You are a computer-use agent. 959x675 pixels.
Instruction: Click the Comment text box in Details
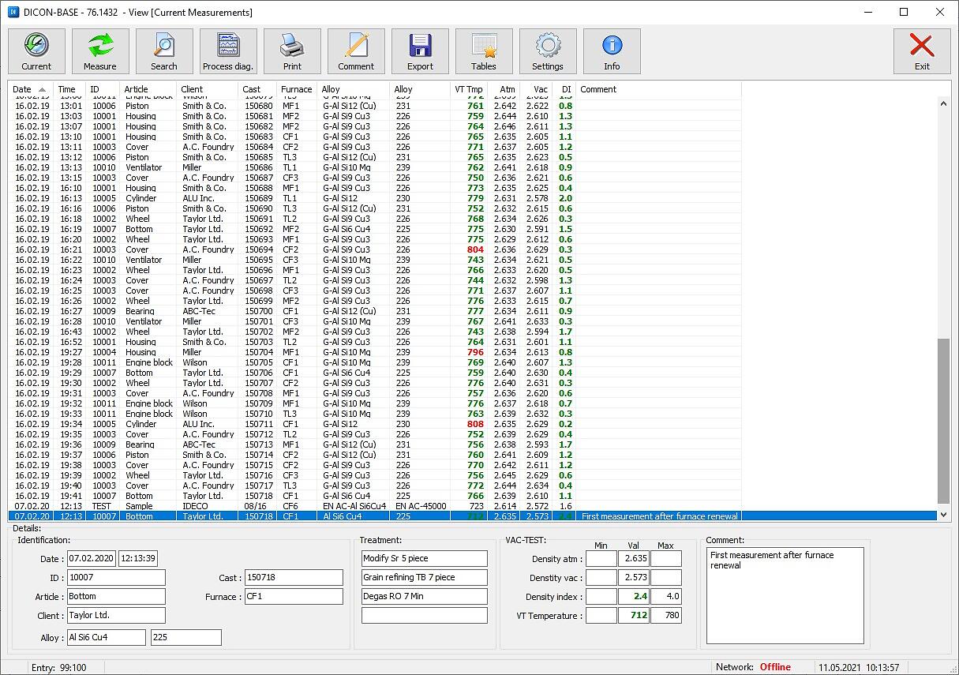tap(785, 596)
